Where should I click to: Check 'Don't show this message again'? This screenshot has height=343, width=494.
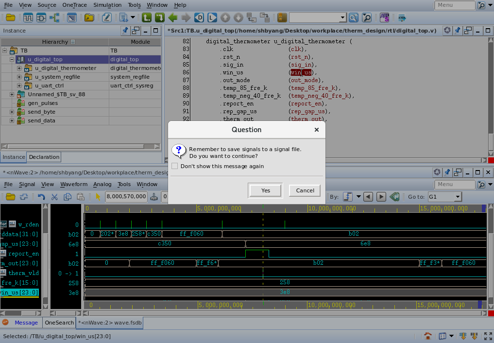(x=175, y=166)
